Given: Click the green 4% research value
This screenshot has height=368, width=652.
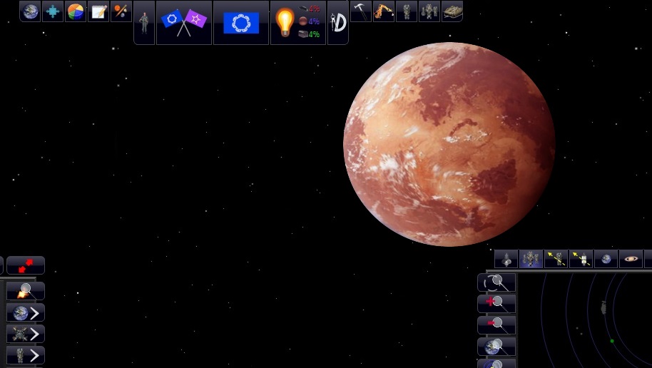Looking at the screenshot, I should click(x=314, y=34).
